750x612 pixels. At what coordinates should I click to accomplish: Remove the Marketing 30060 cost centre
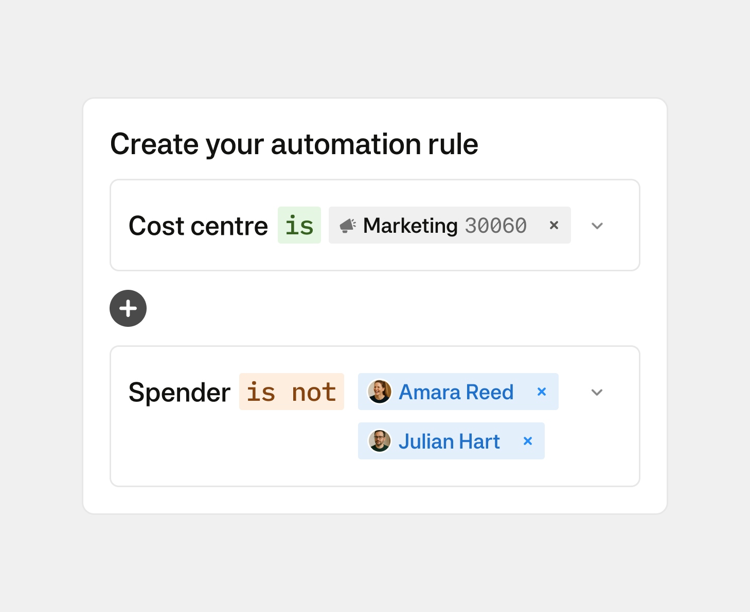pyautogui.click(x=554, y=225)
